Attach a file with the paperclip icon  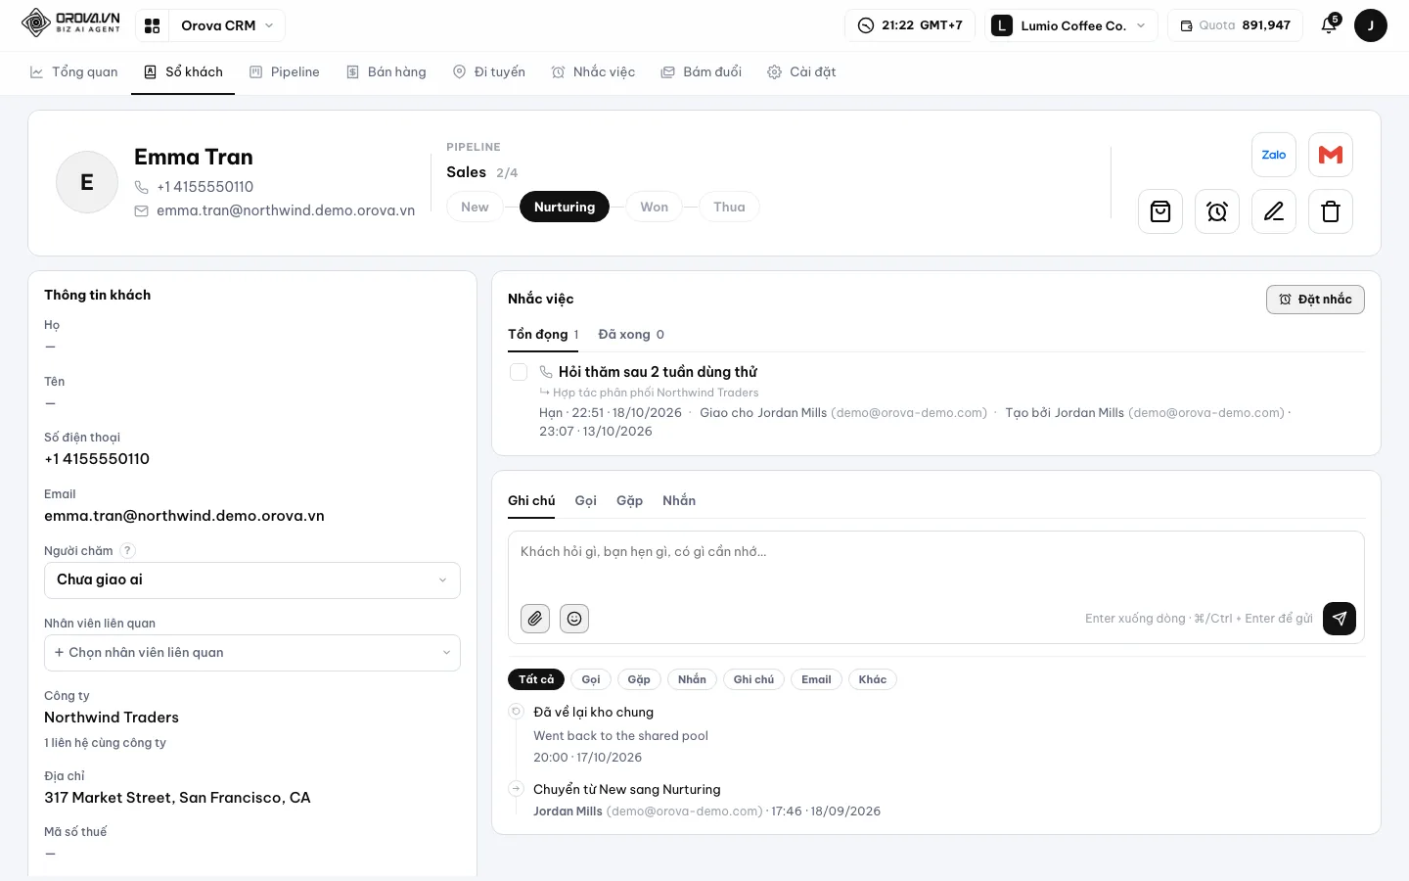(535, 619)
